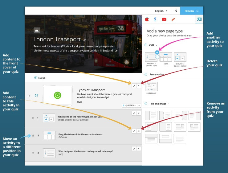Screen dimensions: 228x173
Task: Collapse the Quiz section arrow
Action: 156,45
